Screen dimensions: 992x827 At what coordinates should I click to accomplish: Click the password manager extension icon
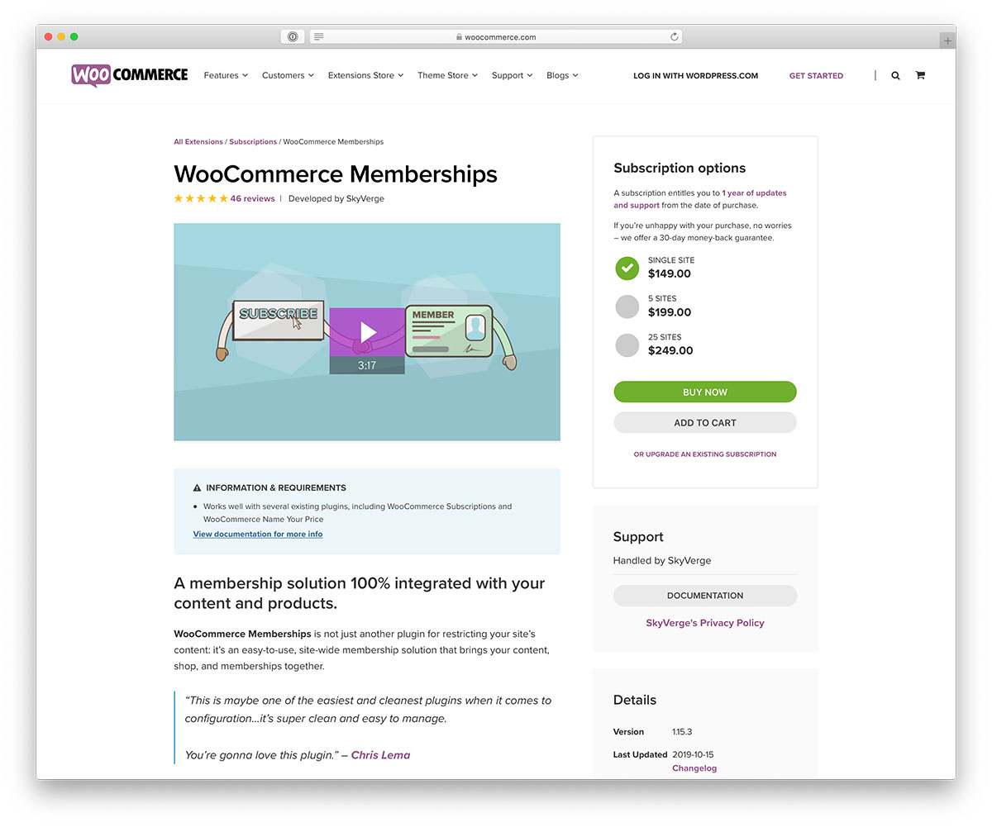pos(293,37)
